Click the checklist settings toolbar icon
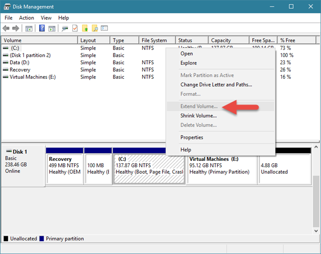The image size is (321, 254). pyautogui.click(x=105, y=28)
